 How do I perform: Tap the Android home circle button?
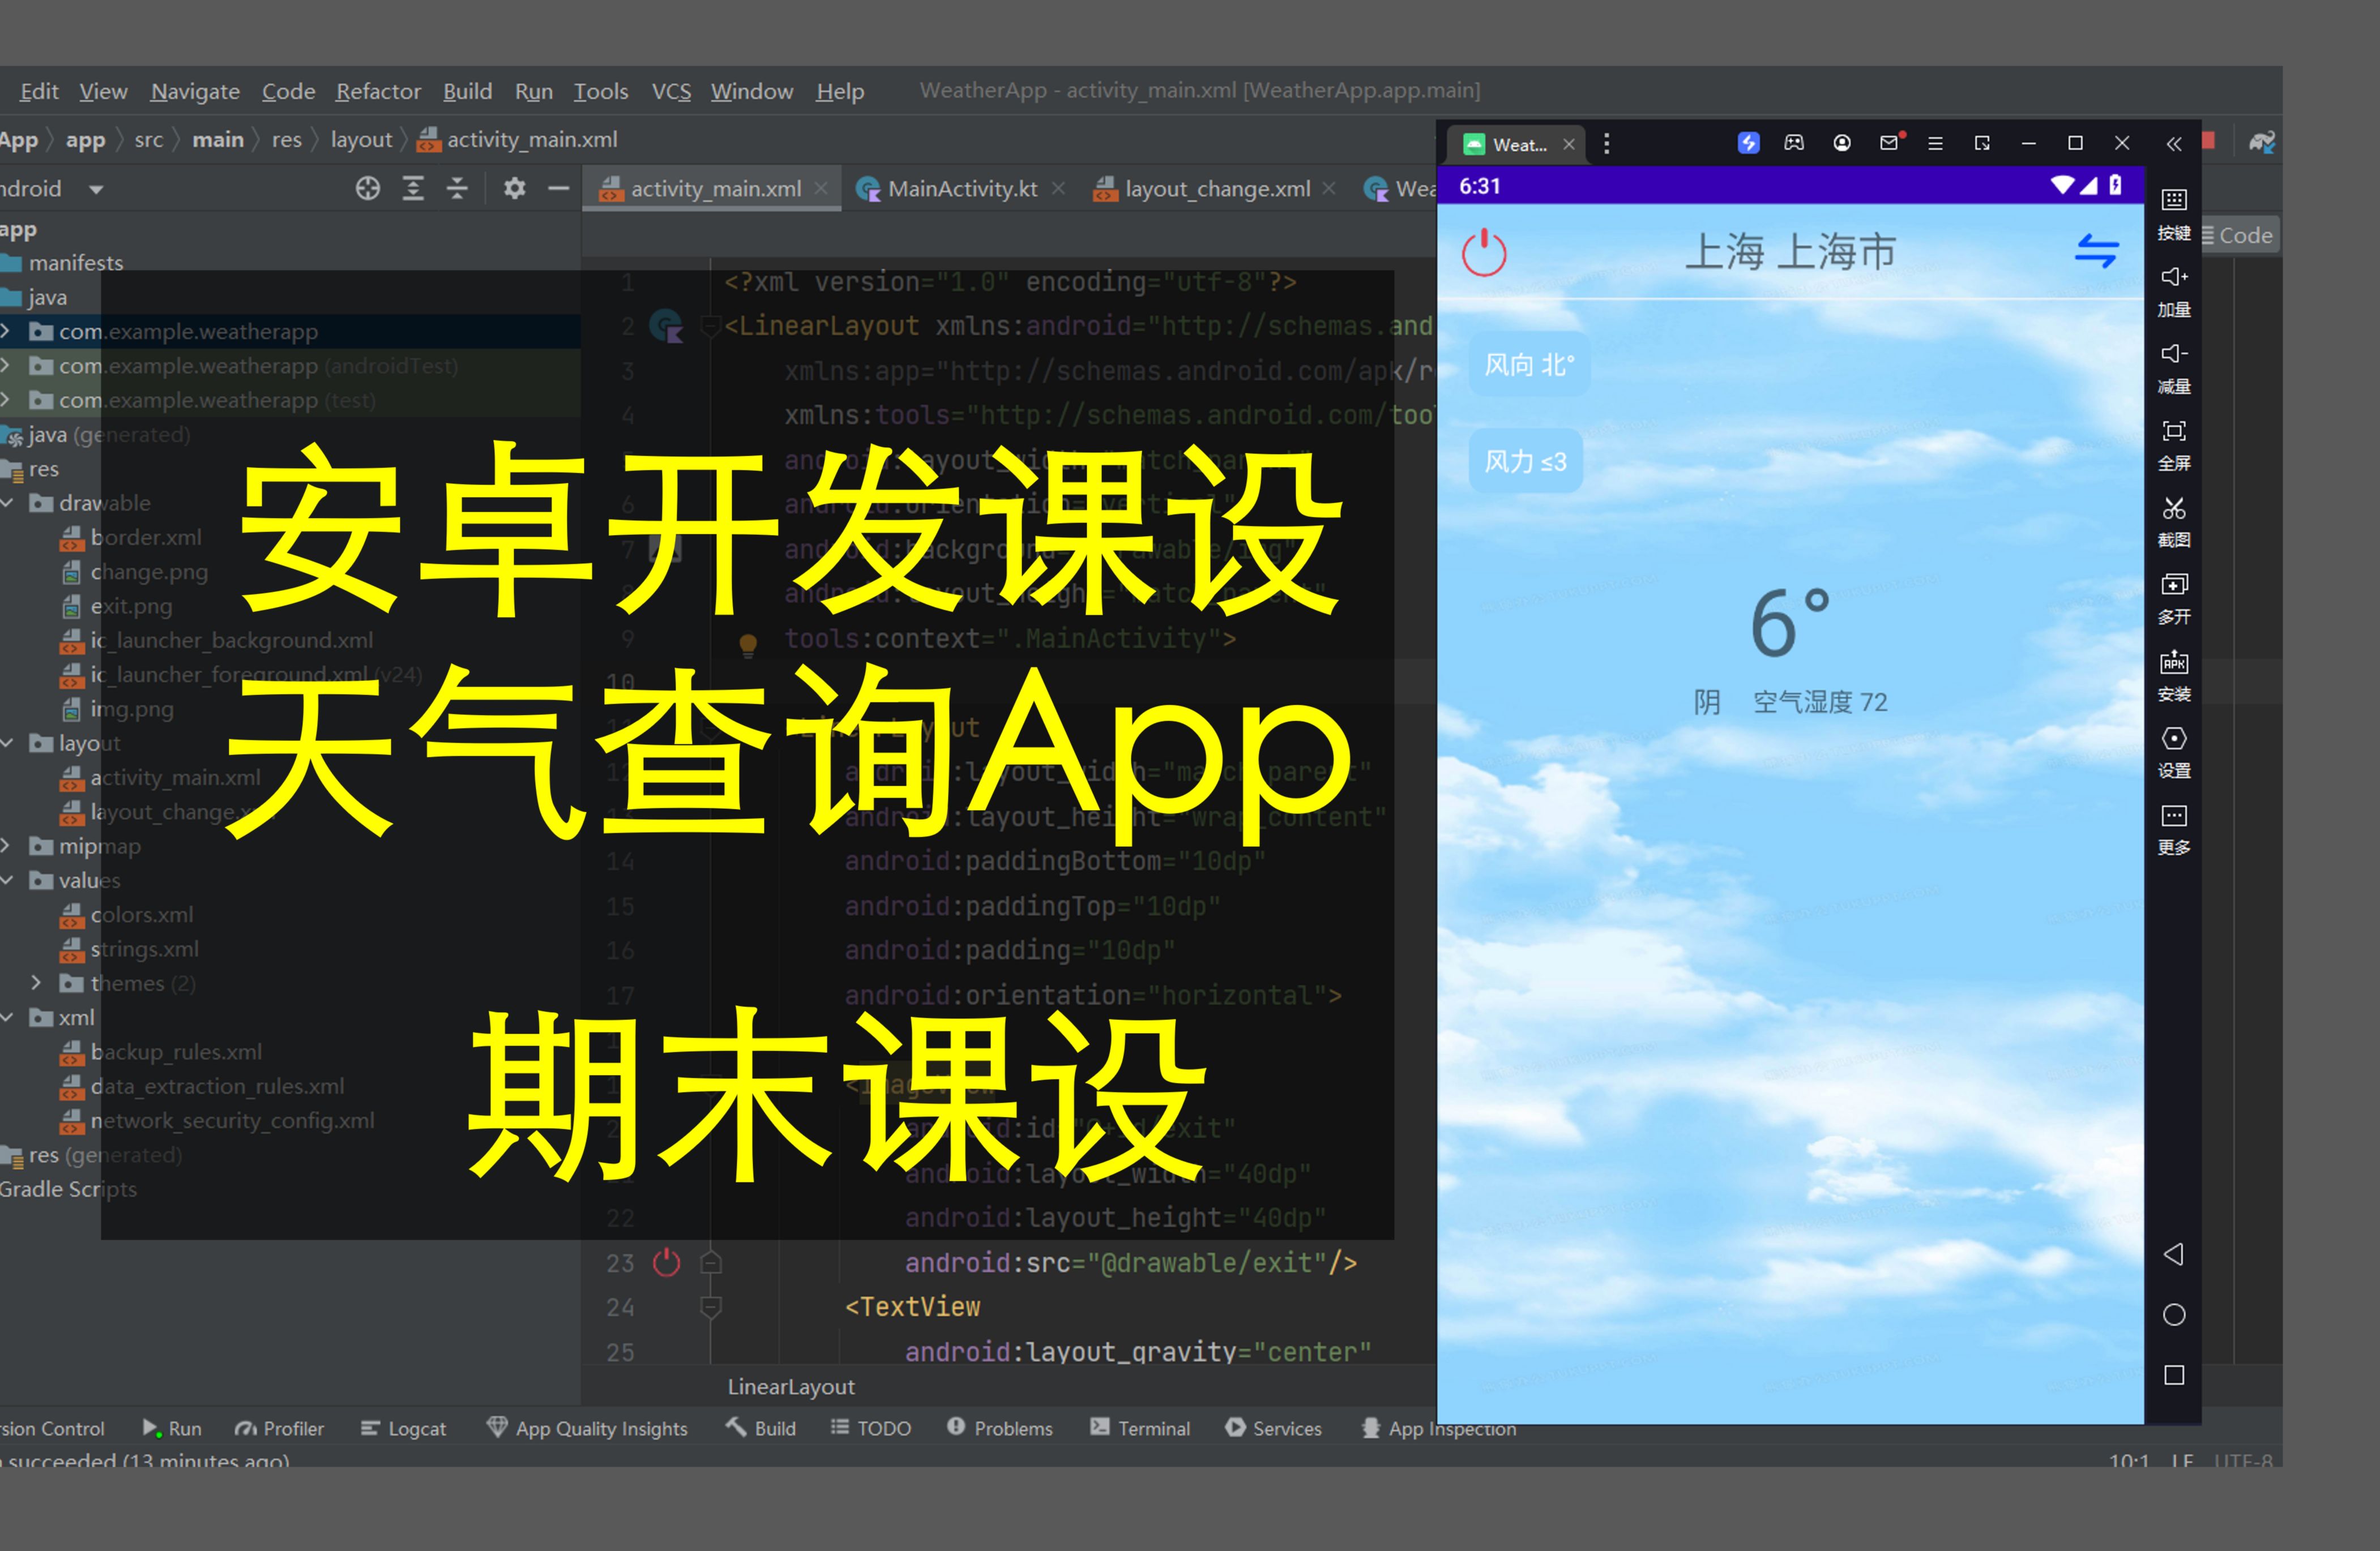tap(2174, 1314)
